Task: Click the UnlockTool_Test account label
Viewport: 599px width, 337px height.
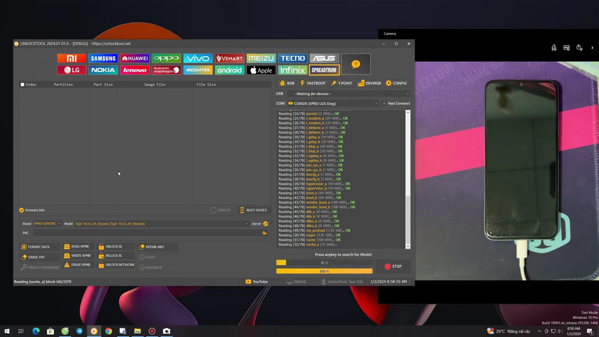Action: coord(342,282)
